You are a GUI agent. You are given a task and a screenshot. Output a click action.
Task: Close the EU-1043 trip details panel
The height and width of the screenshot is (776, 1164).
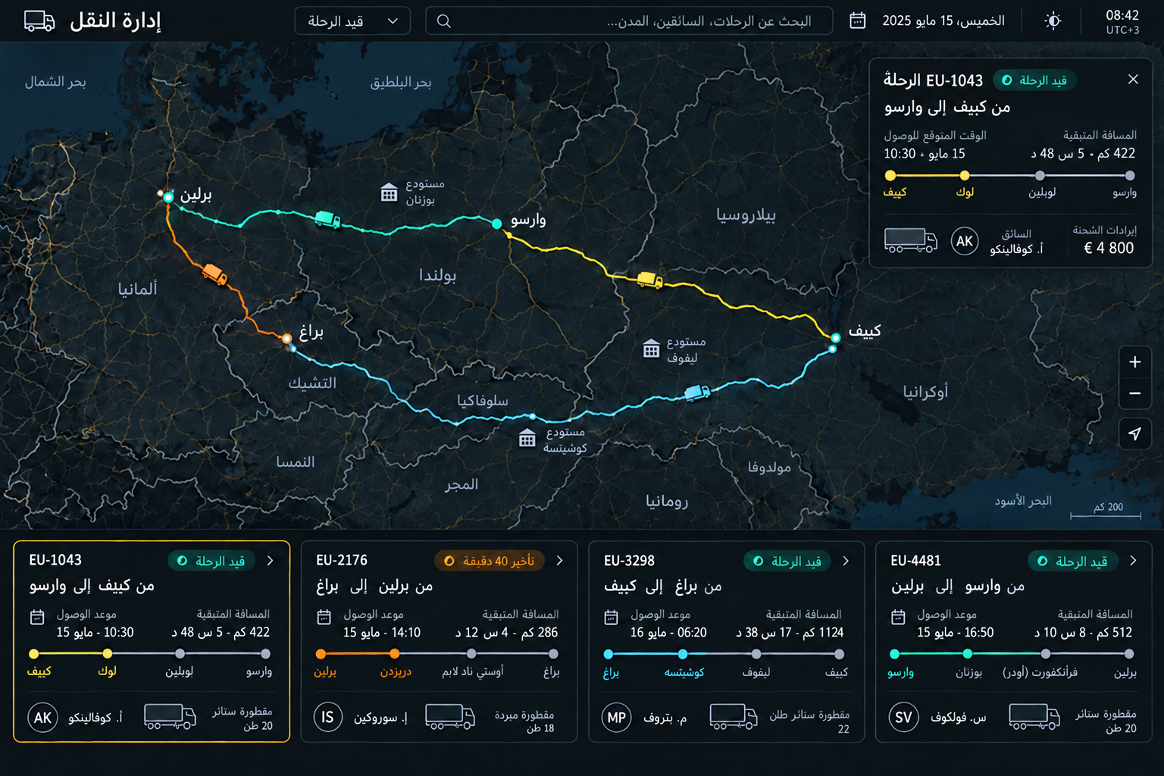(x=1133, y=80)
